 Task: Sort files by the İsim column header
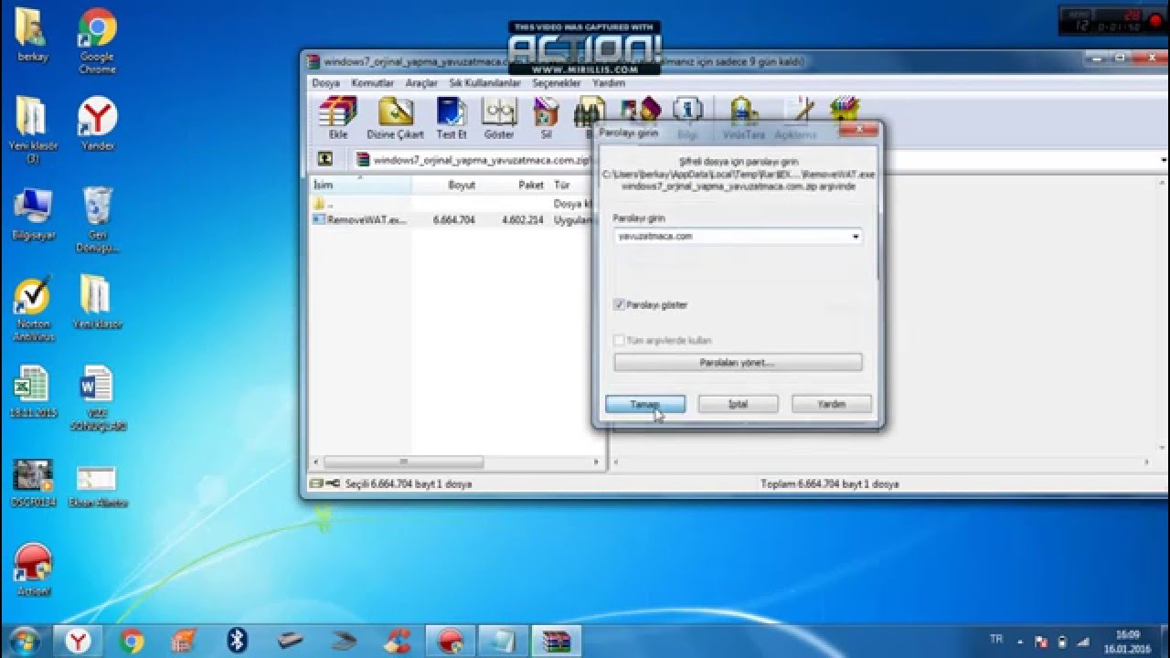click(x=361, y=185)
